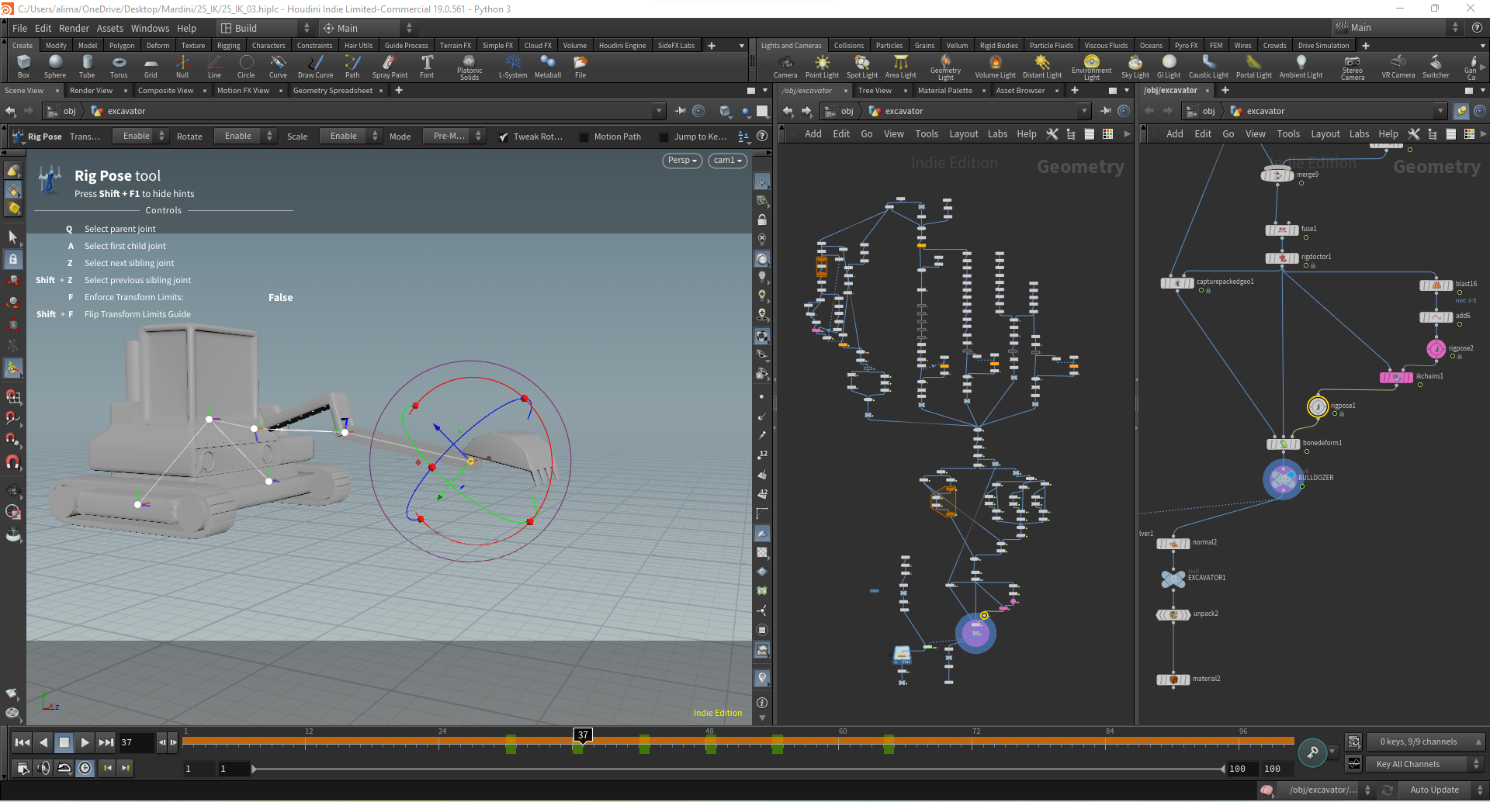Select the Sphere shelf tool
Viewport: 1490px width, 802px height.
(55, 67)
